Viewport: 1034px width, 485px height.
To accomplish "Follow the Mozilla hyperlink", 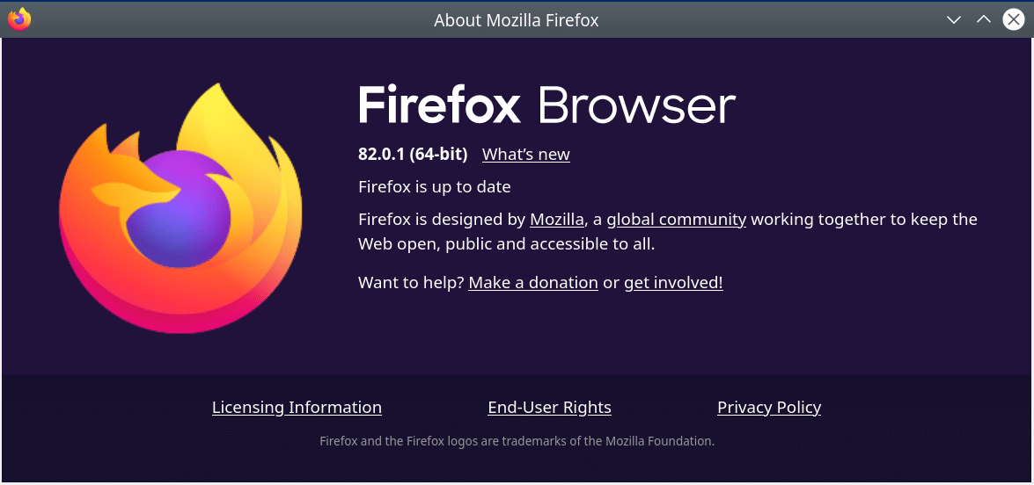I will [x=556, y=219].
